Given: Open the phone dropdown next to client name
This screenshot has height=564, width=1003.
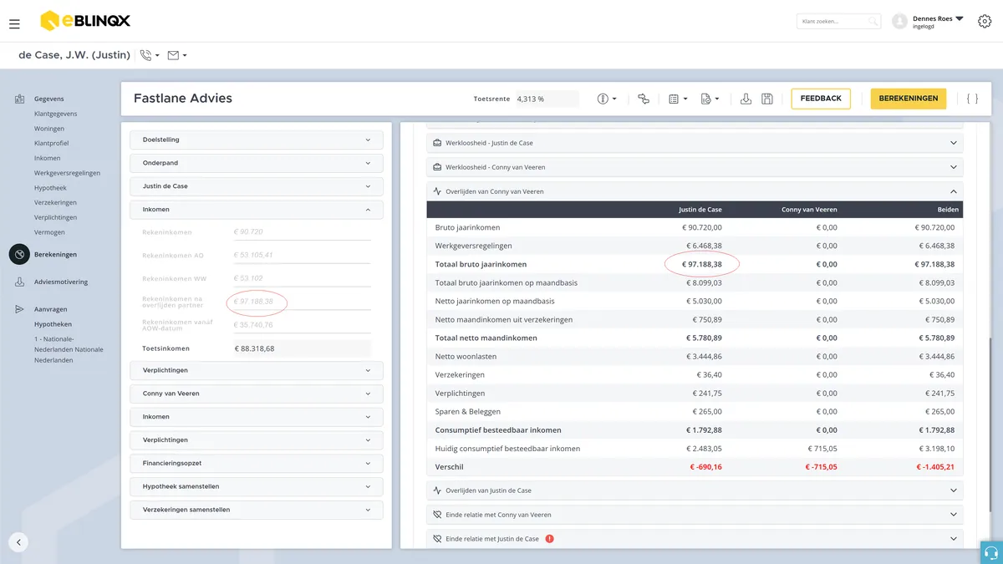Looking at the screenshot, I should click(150, 55).
